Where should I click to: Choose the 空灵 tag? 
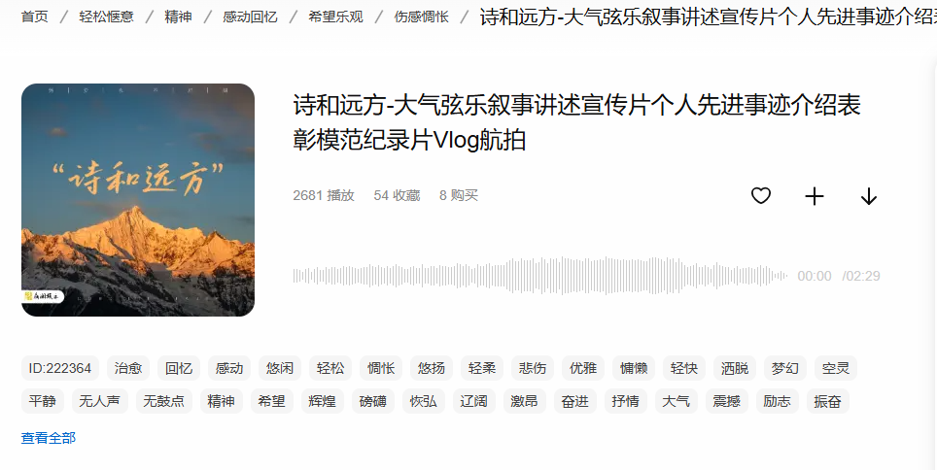[835, 368]
